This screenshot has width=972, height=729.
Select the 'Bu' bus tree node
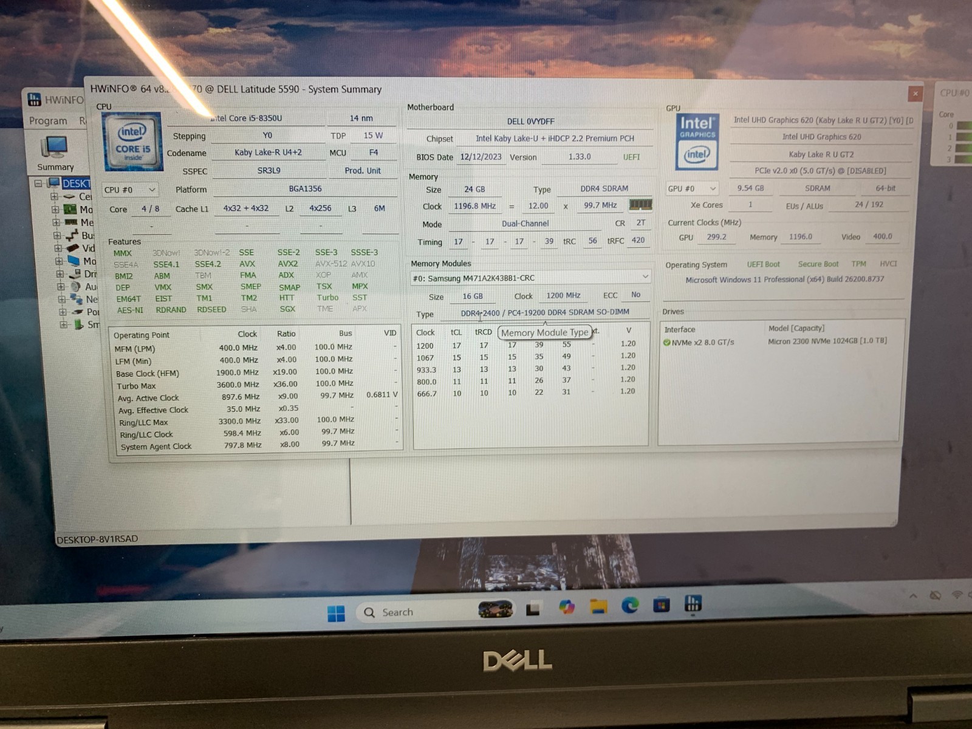tap(80, 235)
